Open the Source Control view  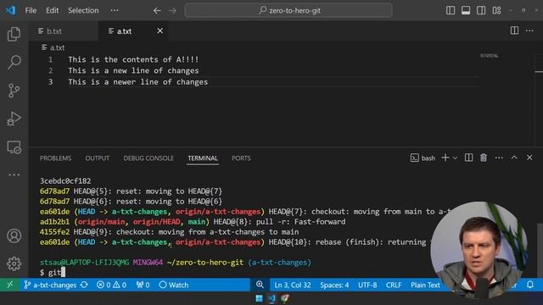[x=14, y=91]
